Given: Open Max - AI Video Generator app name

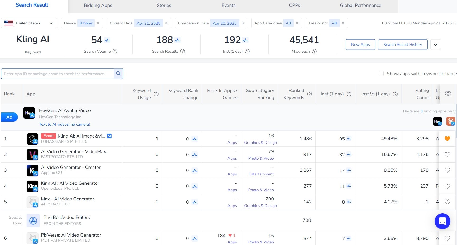Looking at the screenshot, I should [67, 199].
